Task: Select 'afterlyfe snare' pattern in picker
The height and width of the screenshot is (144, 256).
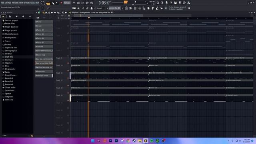Action: click(44, 76)
